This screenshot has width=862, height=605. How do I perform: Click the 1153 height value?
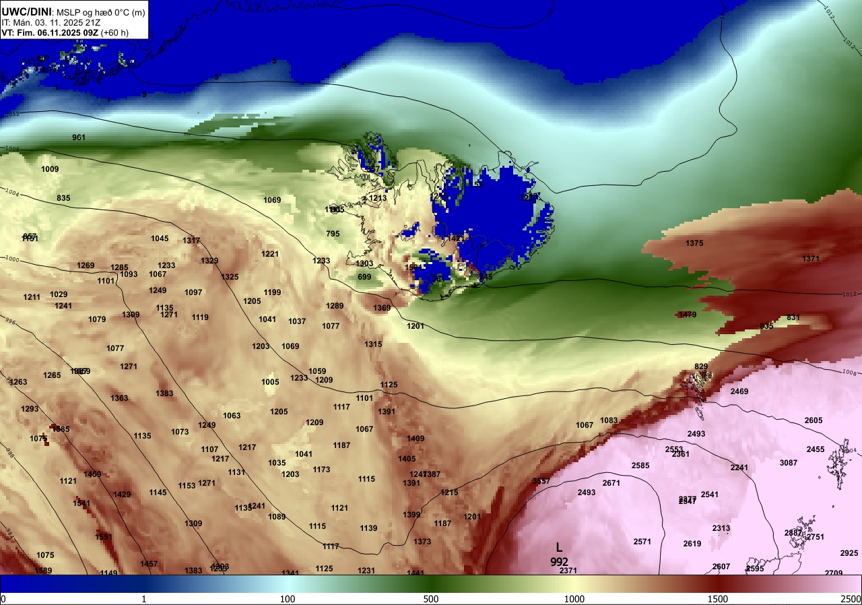point(187,486)
